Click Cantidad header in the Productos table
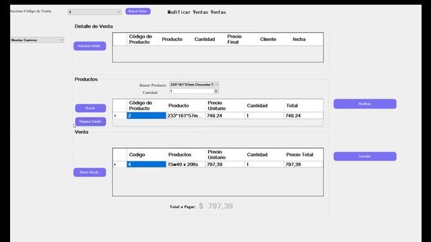The width and height of the screenshot is (431, 242). pos(264,106)
